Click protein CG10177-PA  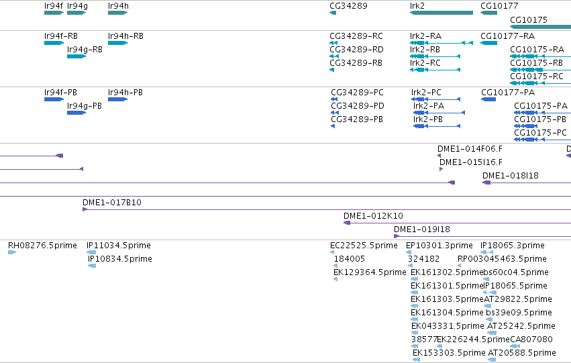click(x=508, y=93)
